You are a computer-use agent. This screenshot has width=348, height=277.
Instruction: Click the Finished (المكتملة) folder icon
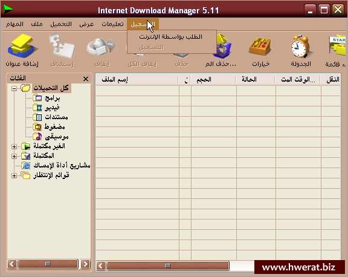pyautogui.click(x=26, y=155)
